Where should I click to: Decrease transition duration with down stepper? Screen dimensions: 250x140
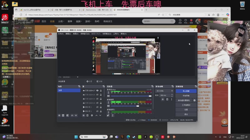[x=172, y=96]
